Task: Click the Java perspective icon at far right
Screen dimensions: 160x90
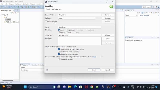Action: (158, 7)
